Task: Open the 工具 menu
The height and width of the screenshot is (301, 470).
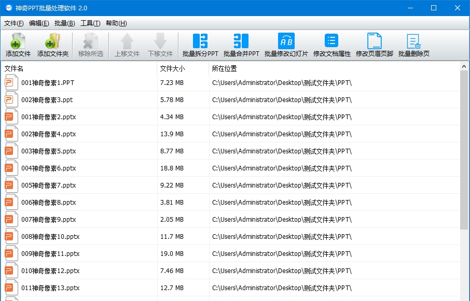Action: 89,23
